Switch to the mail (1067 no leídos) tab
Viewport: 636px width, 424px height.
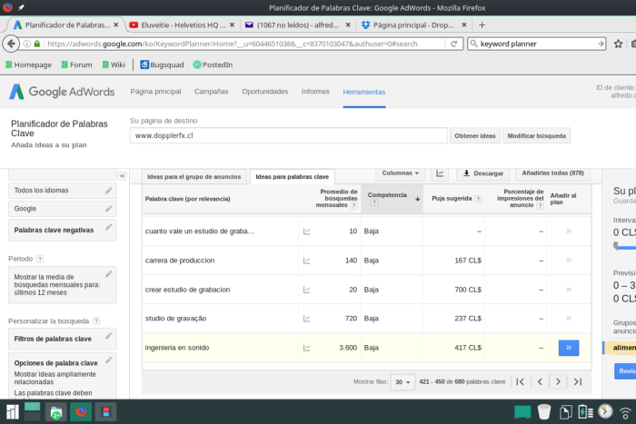point(298,25)
